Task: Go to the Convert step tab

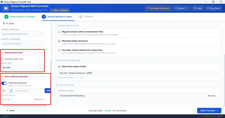Action: [86, 17]
